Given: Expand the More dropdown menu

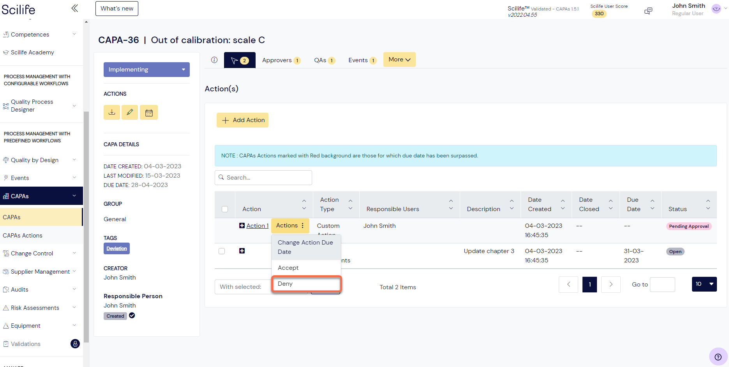Looking at the screenshot, I should (x=399, y=59).
